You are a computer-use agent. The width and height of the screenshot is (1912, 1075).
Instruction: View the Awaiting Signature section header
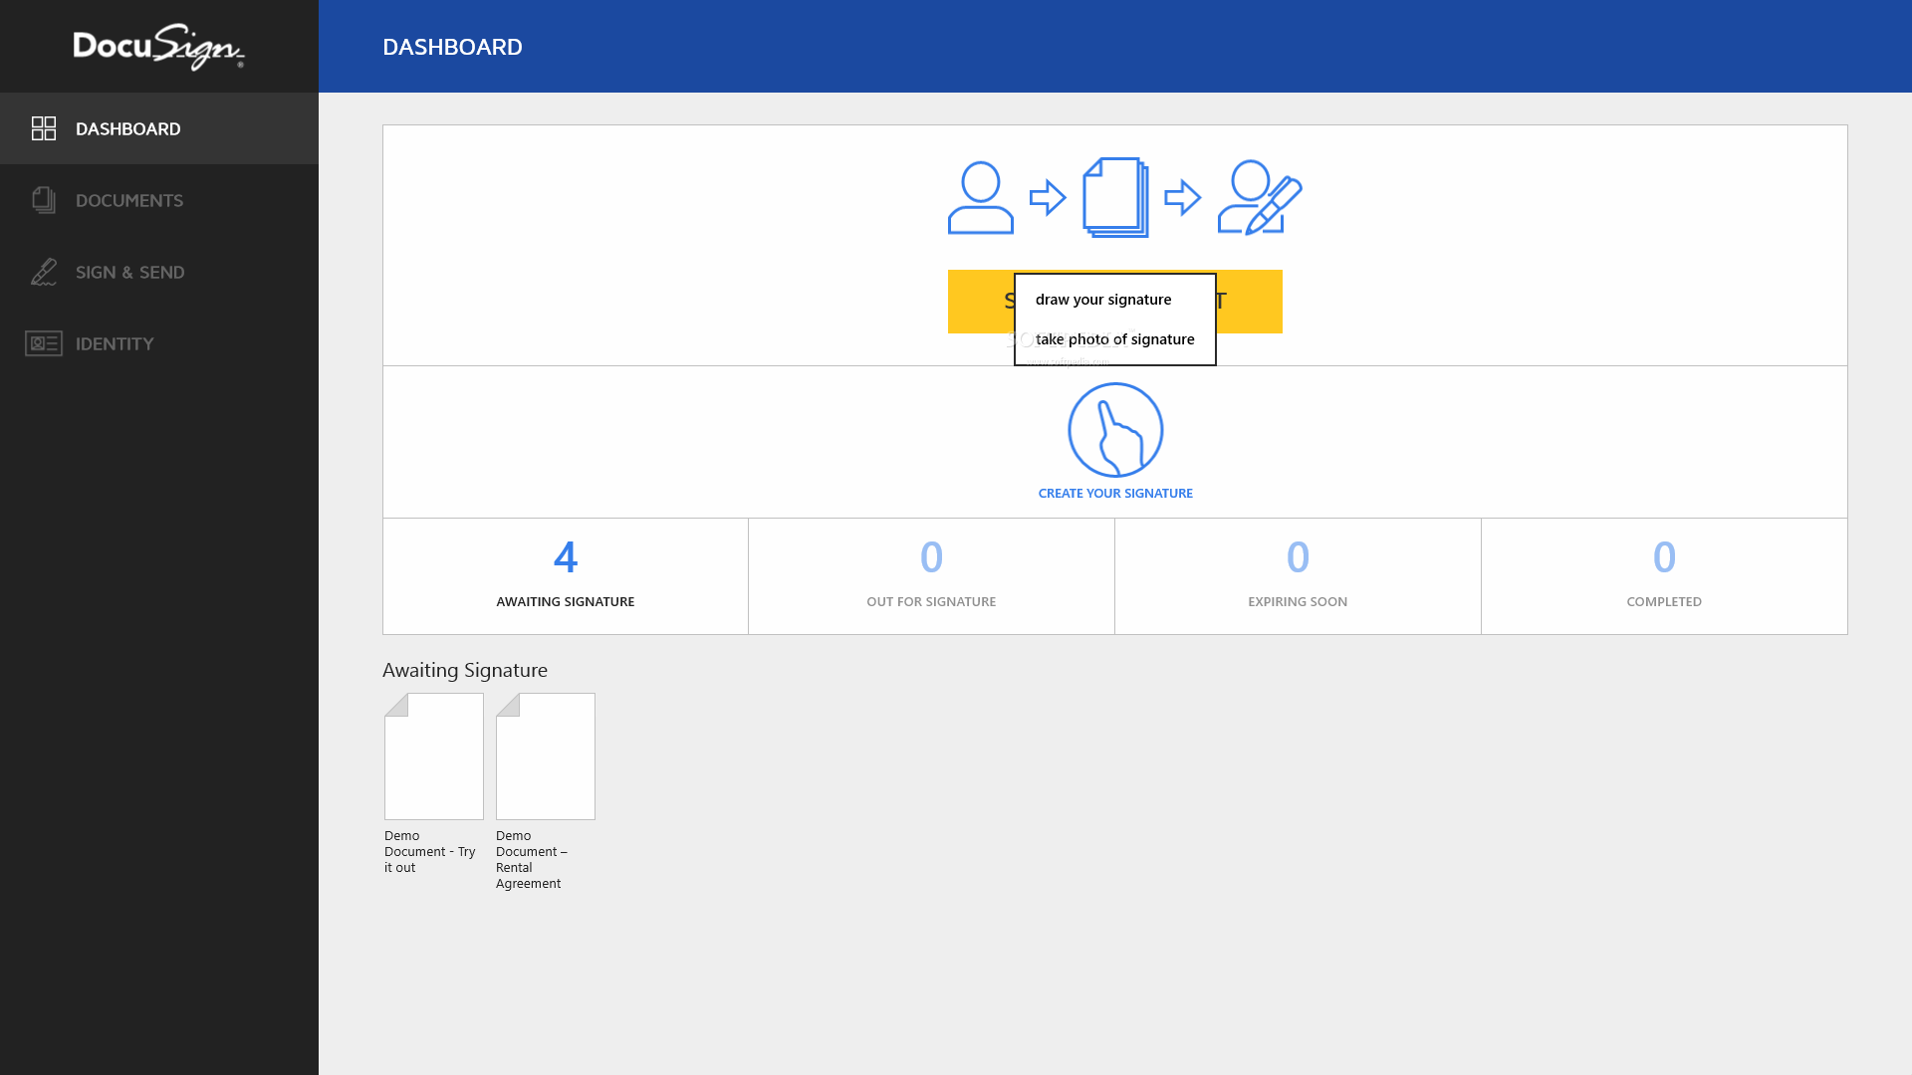465,670
